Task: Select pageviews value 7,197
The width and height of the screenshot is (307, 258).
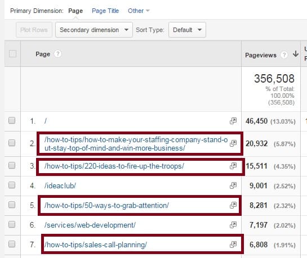Action: tap(259, 225)
